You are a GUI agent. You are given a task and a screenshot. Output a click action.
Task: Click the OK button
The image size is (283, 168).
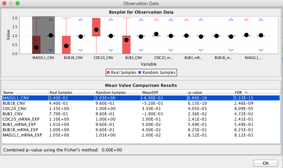click(x=265, y=163)
